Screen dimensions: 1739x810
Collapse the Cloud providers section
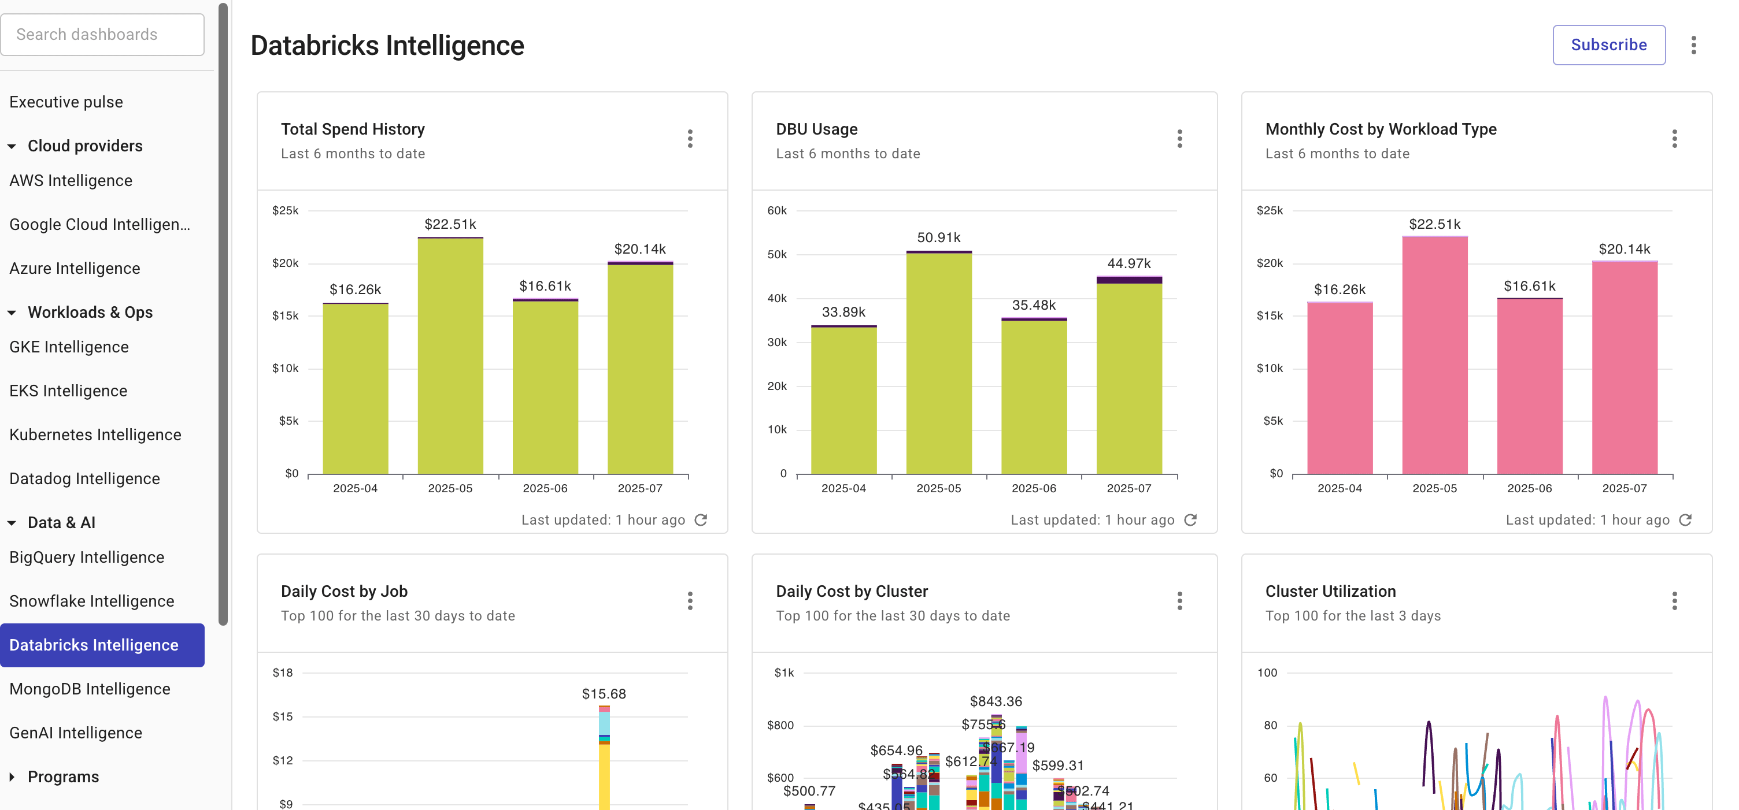coord(11,146)
